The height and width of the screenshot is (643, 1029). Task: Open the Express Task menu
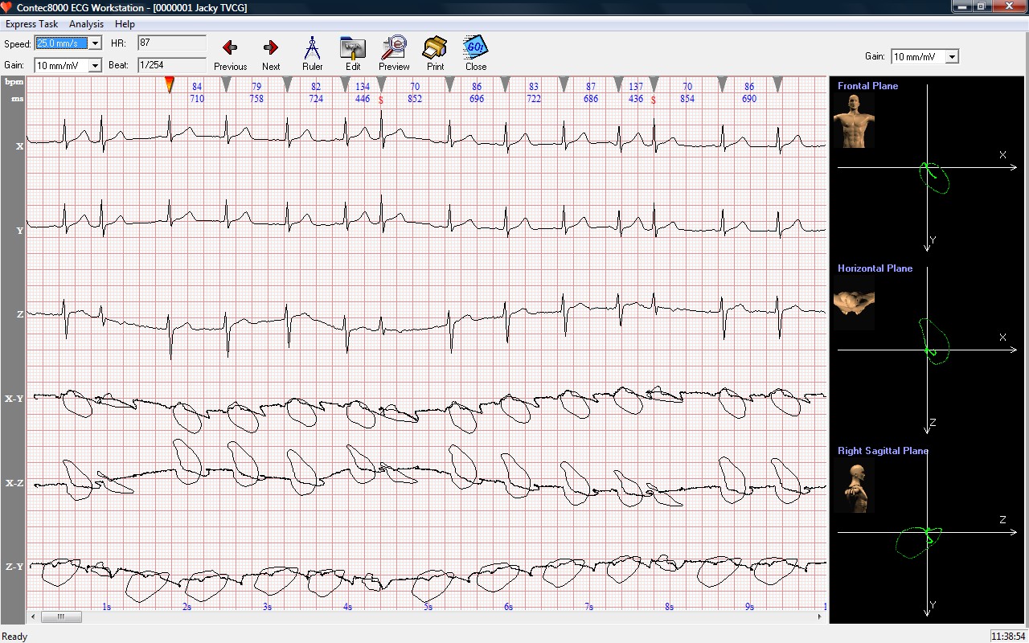point(31,24)
